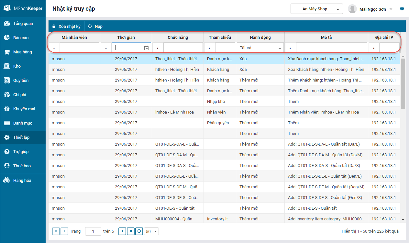Open the Kho warehouse section
The height and width of the screenshot is (243, 409).
(x=23, y=66)
